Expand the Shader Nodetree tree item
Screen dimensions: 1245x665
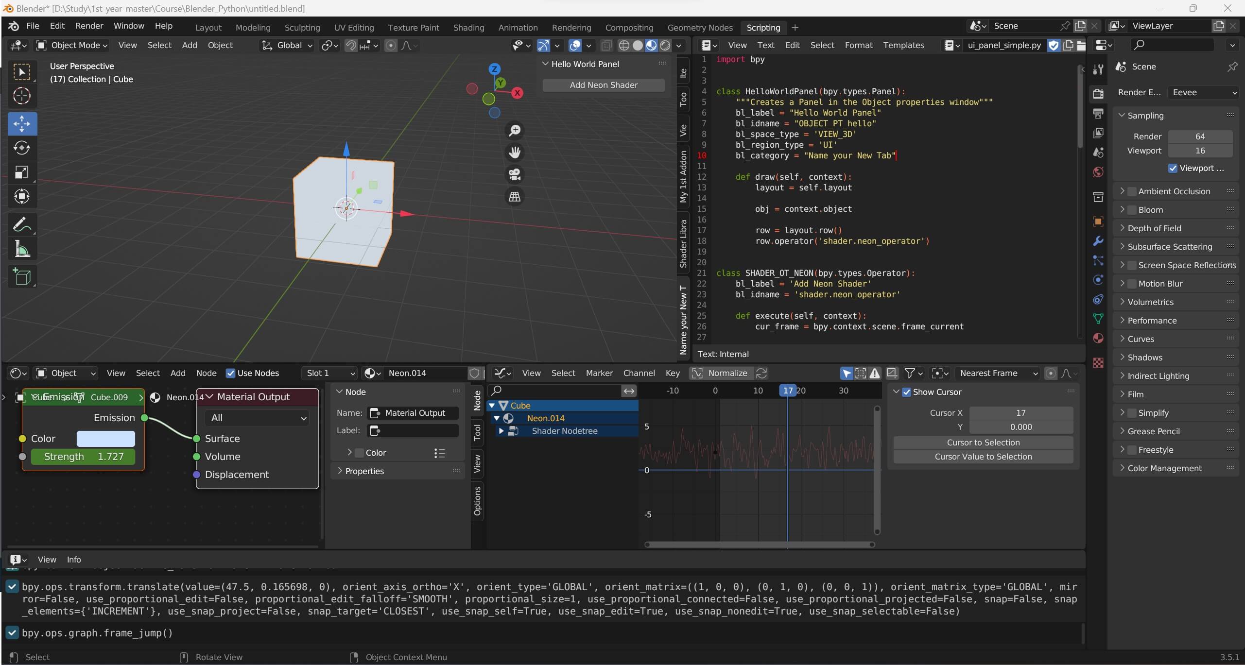tap(501, 431)
